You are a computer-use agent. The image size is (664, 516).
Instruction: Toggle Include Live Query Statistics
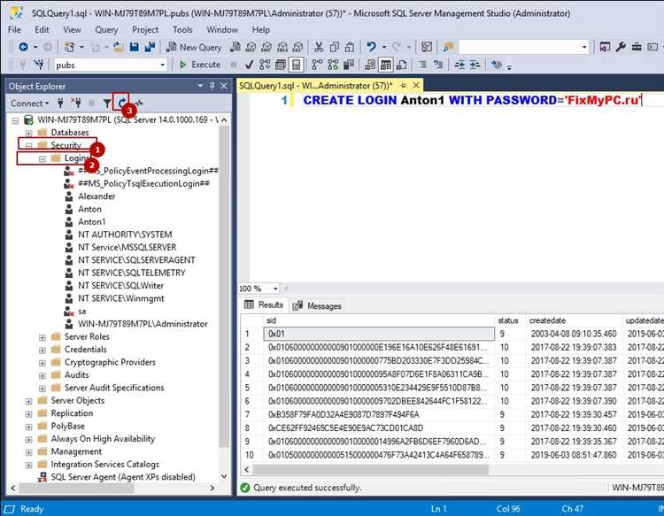[x=333, y=65]
